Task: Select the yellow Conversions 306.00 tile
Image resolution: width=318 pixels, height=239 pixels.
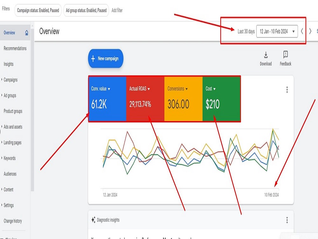Action: point(183,99)
